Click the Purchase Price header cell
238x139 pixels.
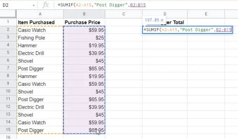[x=84, y=22]
